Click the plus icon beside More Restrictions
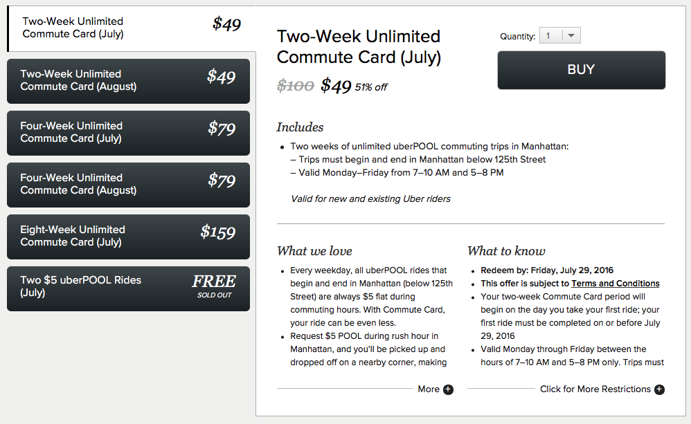Viewport: 691px width, 424px height. 659,389
